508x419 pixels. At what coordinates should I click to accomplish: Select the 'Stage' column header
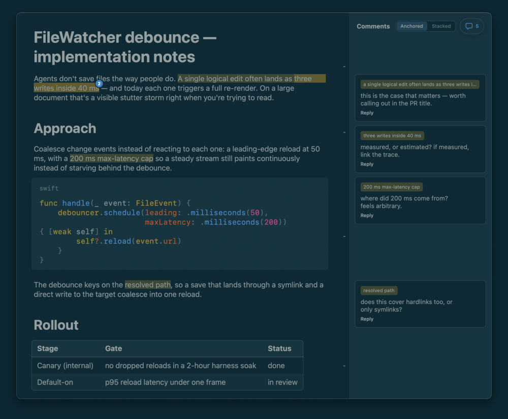click(x=48, y=348)
